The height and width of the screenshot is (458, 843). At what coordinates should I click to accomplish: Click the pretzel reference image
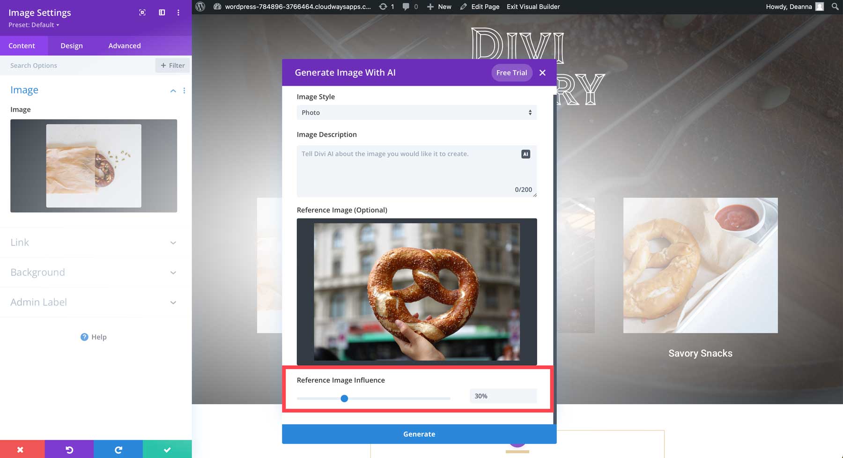pos(417,292)
